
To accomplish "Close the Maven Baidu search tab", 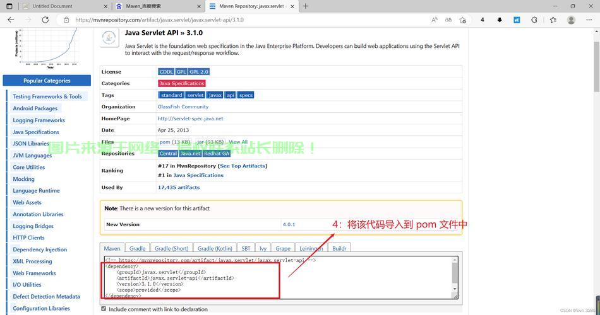I will (x=199, y=6).
